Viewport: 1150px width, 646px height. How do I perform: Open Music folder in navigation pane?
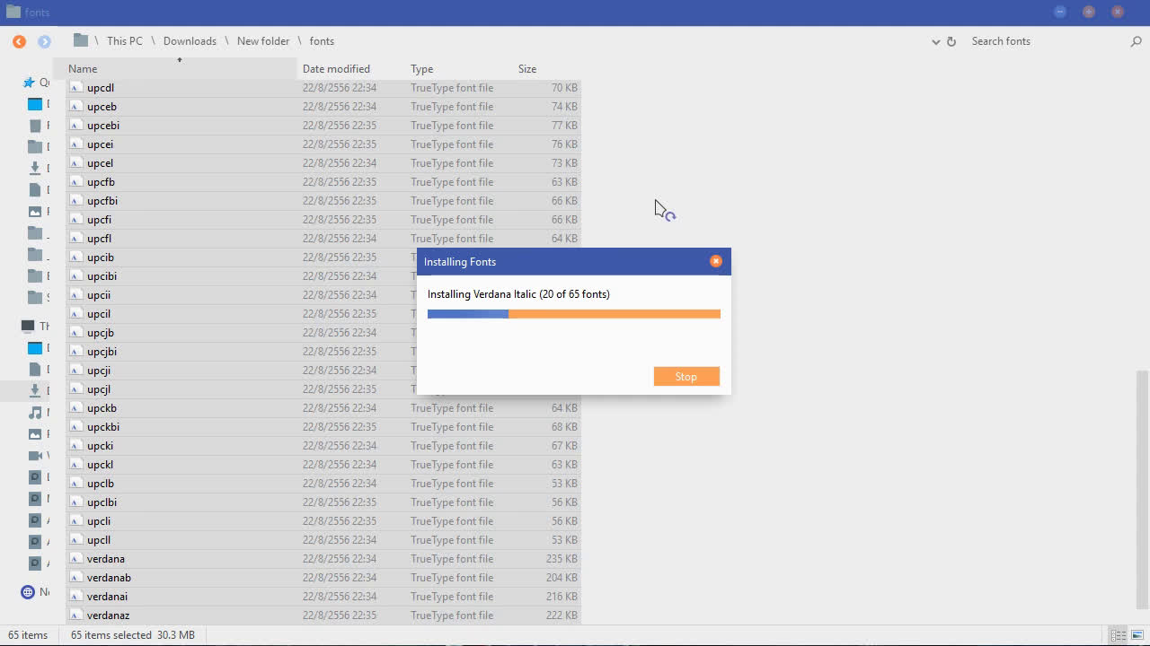(35, 413)
